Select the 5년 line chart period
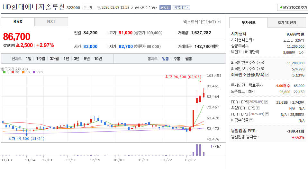308x169 pixels. click(87, 59)
